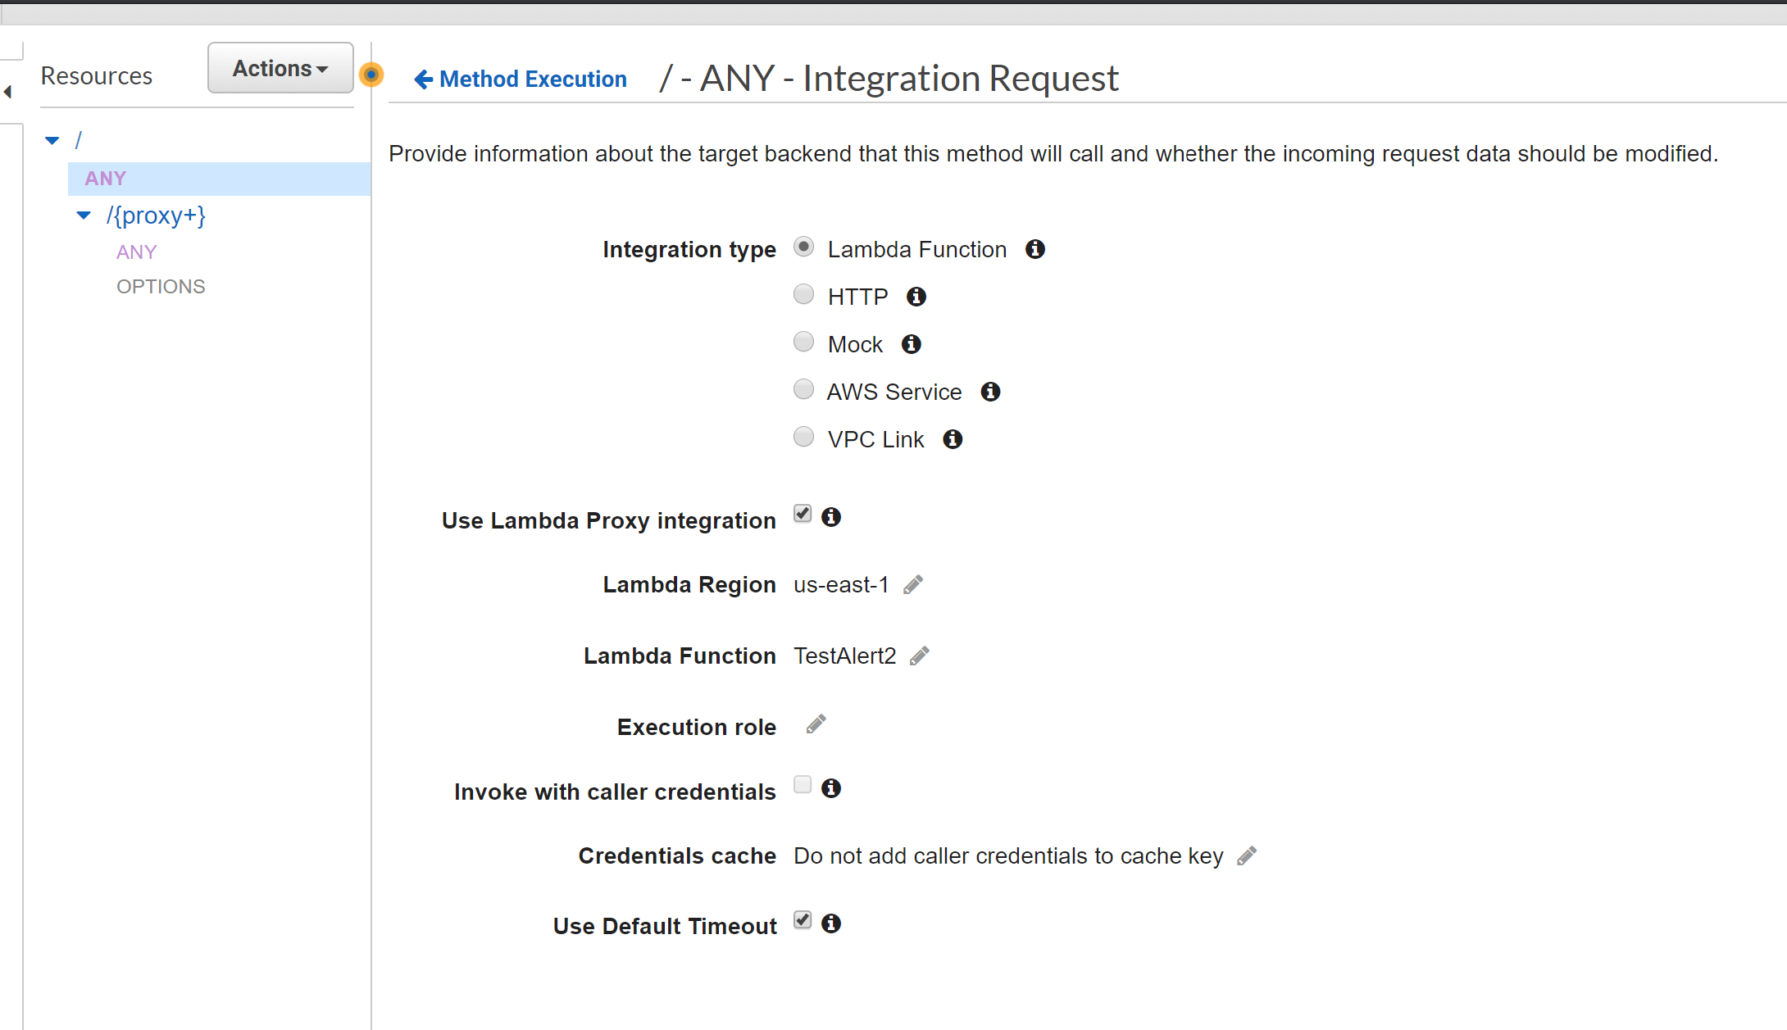Uncheck Use Lambda Proxy integration

point(802,513)
